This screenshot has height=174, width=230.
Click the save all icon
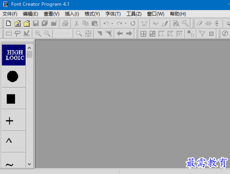(45, 23)
